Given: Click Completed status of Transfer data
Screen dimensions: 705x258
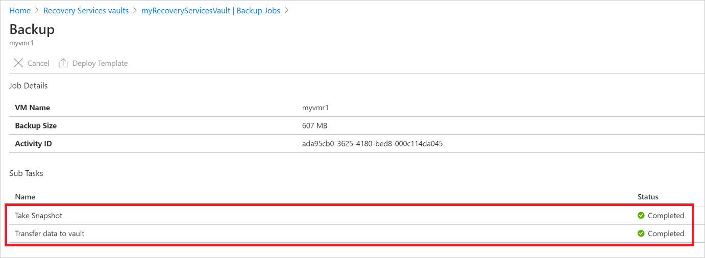Looking at the screenshot, I should point(666,234).
